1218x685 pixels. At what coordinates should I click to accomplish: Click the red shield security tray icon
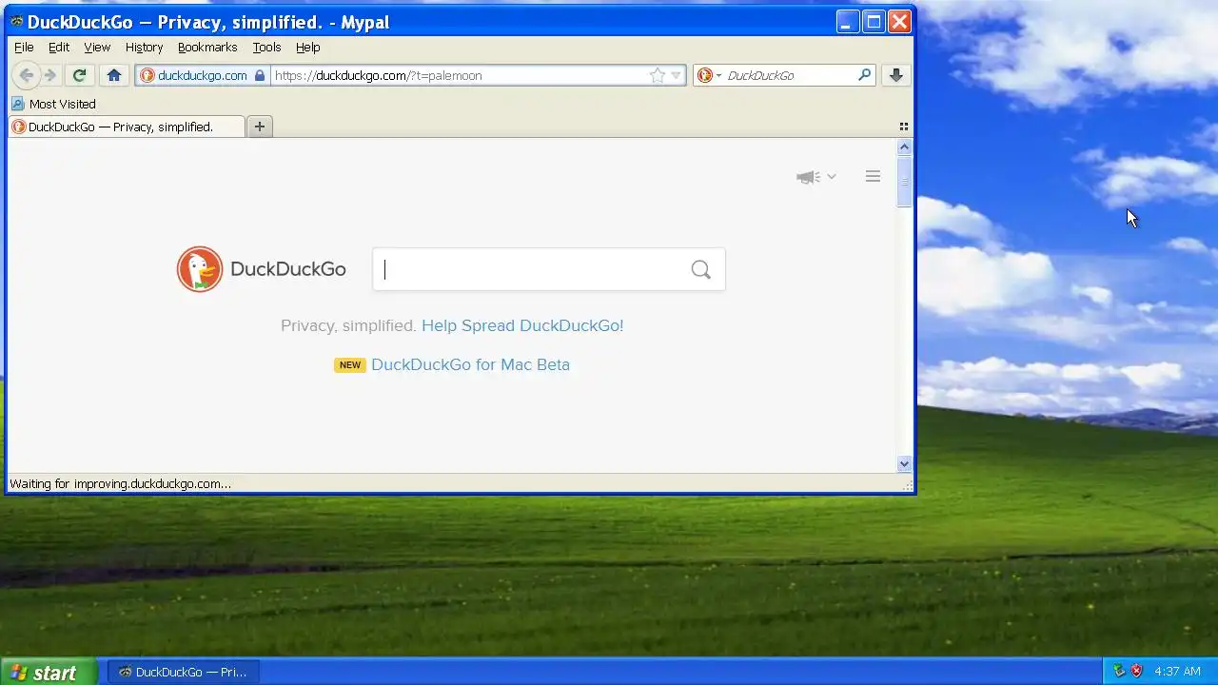tap(1136, 672)
